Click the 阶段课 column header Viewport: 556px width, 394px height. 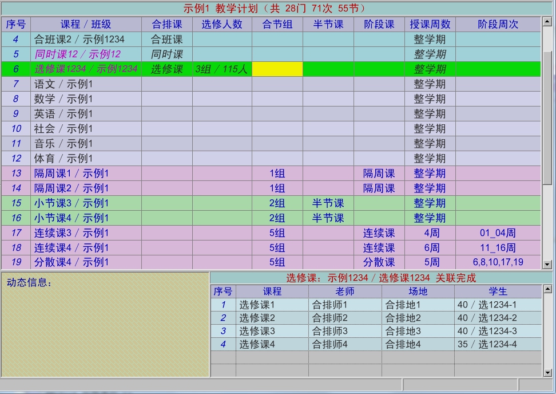click(379, 24)
